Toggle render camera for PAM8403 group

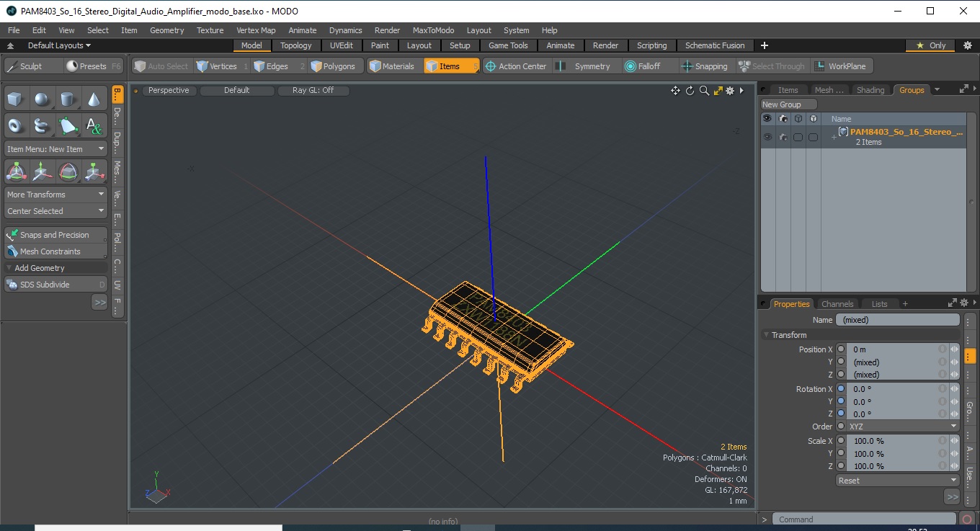pyautogui.click(x=783, y=137)
